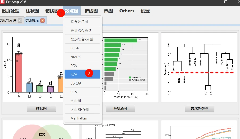The width and height of the screenshot is (240, 139).
Task: Select NMDS menu entry
Action: tap(82, 57)
